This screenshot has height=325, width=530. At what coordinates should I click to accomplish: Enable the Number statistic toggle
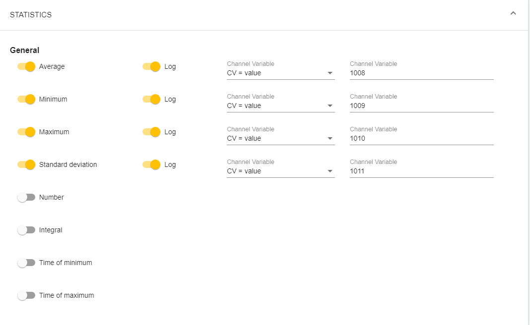tap(26, 197)
